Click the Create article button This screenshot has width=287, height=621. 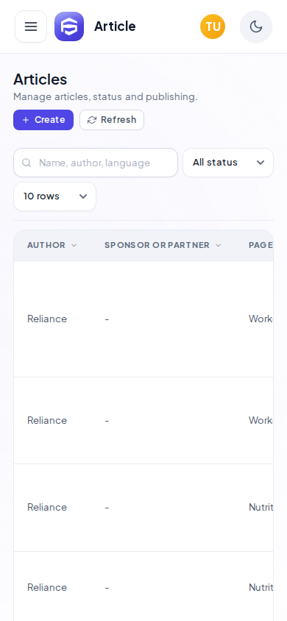(x=43, y=120)
